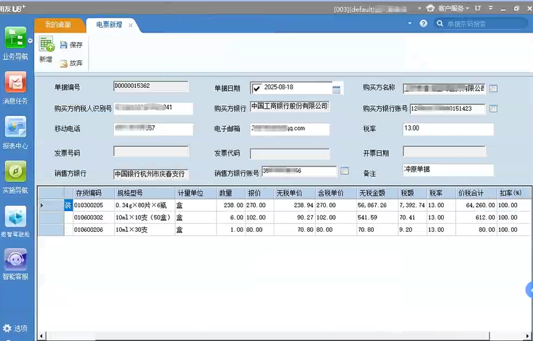Open the title bar options menu arrow
Viewport: 533px width, 341px height.
point(490,8)
